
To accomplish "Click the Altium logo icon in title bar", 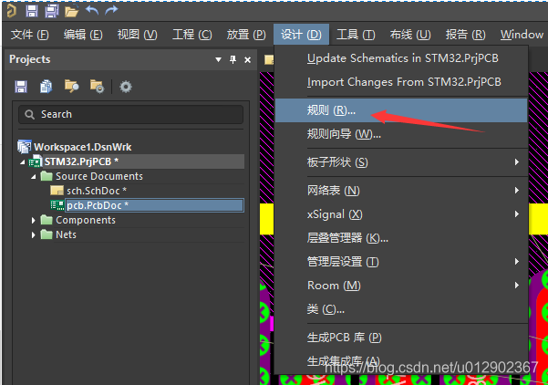I will [11, 11].
